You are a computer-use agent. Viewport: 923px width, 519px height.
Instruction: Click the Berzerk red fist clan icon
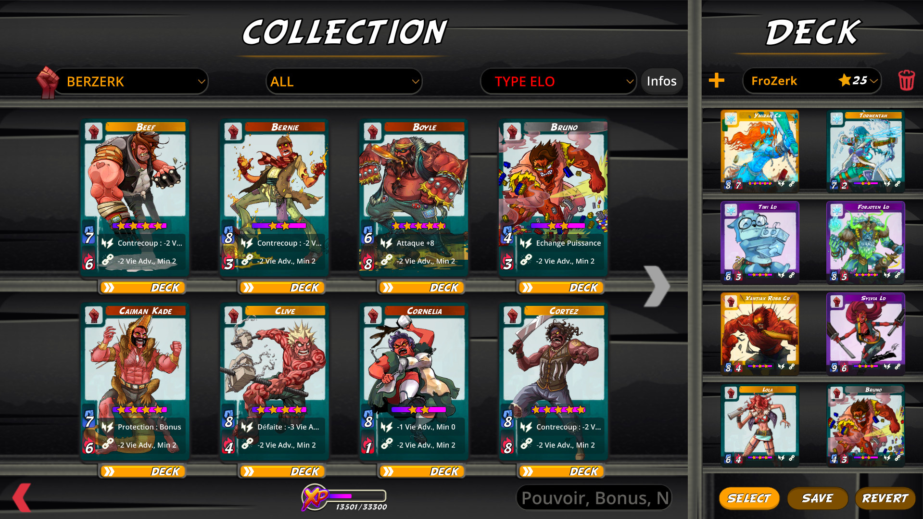[x=47, y=82]
